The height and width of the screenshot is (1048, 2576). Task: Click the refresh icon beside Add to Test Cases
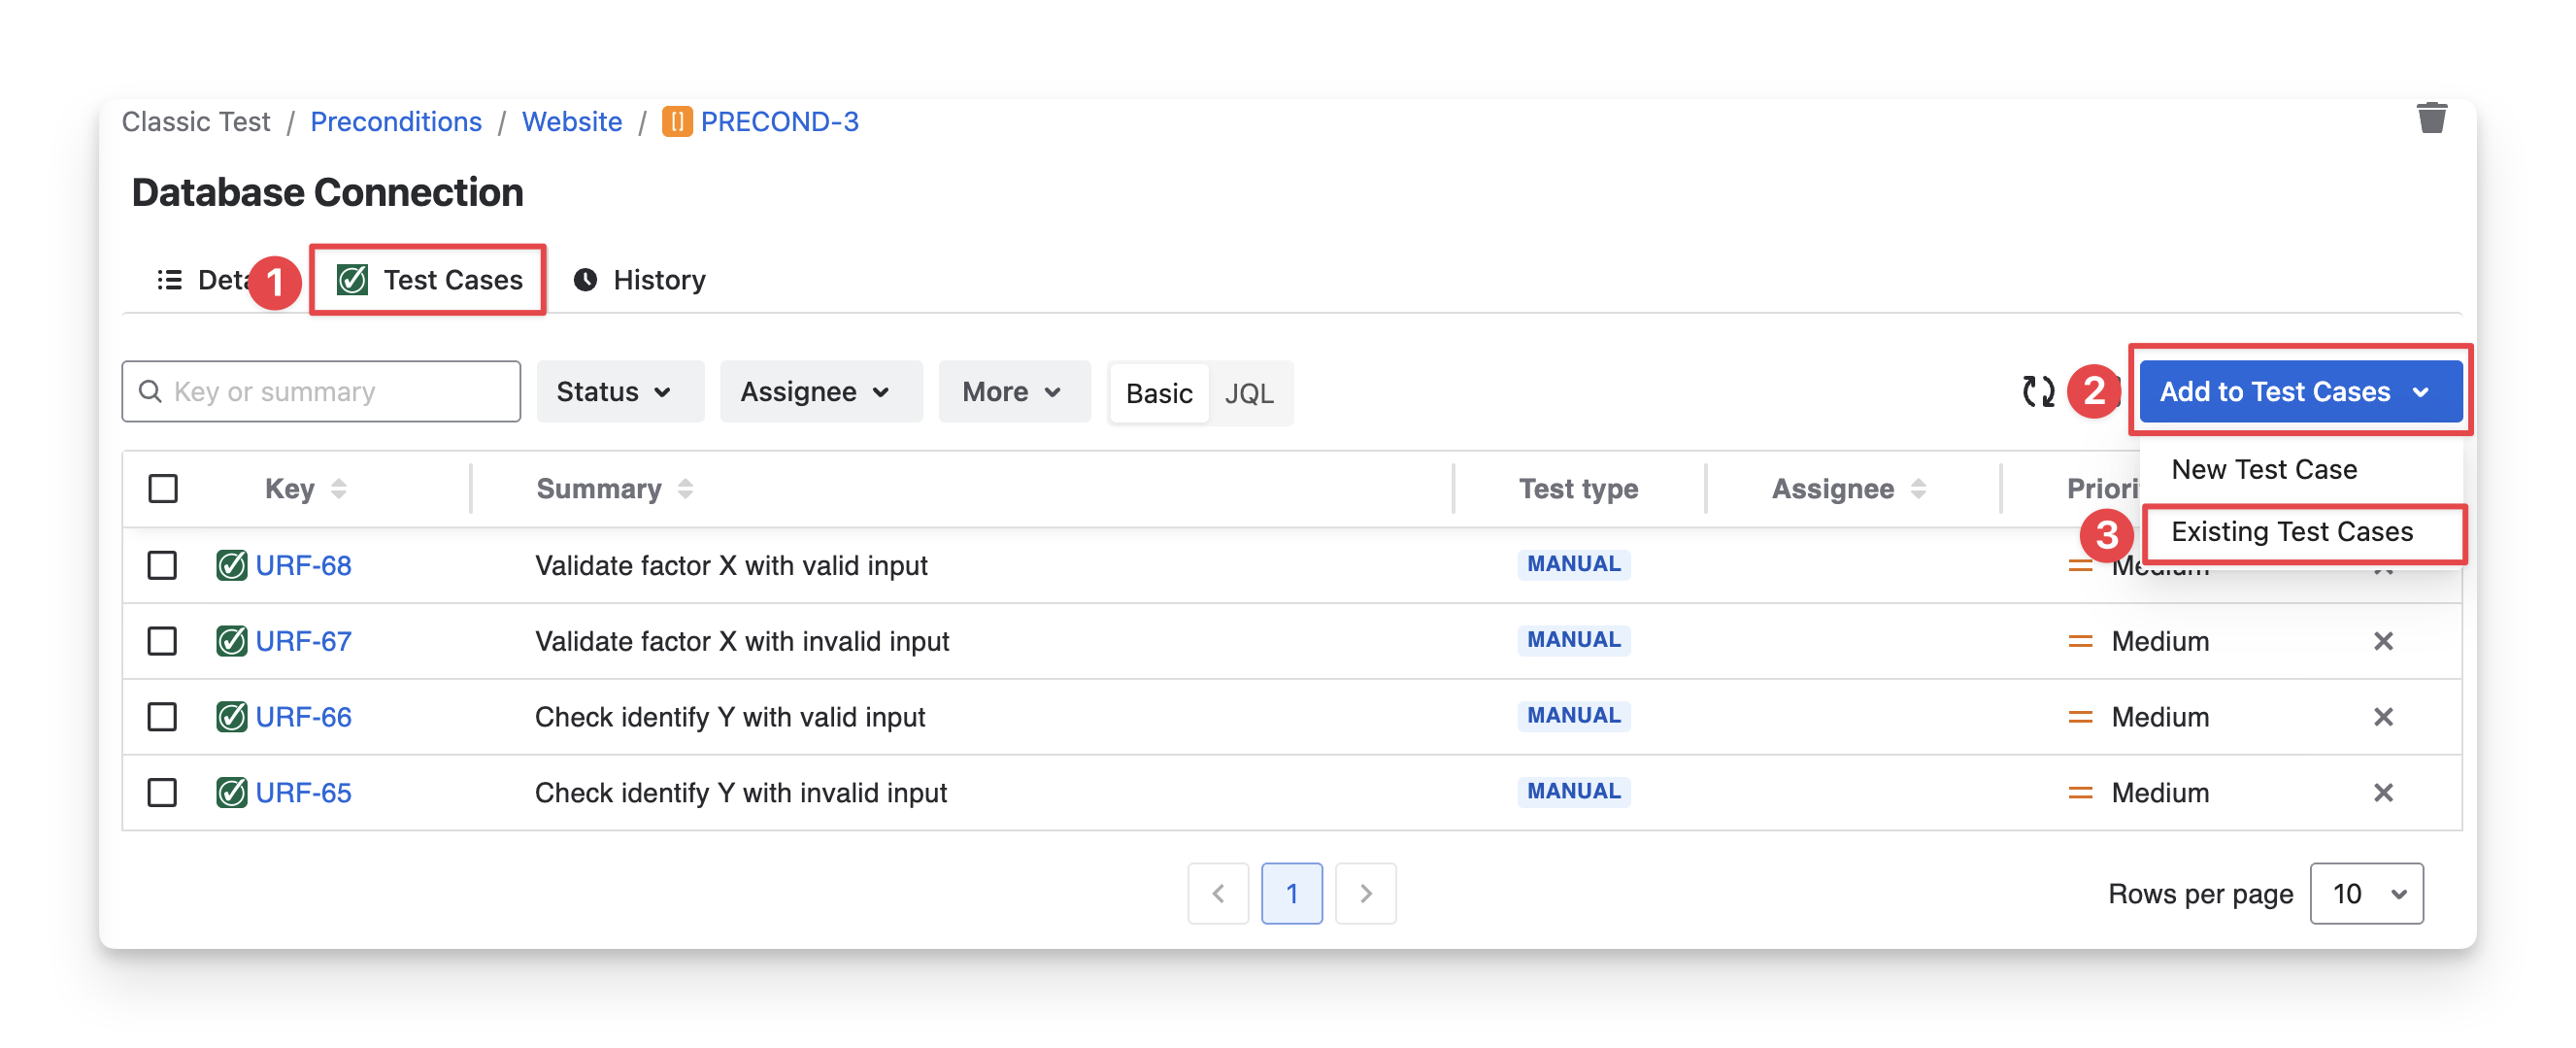pos(2037,391)
